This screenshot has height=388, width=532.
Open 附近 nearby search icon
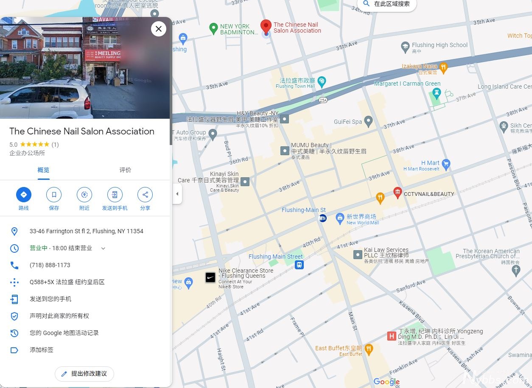coord(84,195)
